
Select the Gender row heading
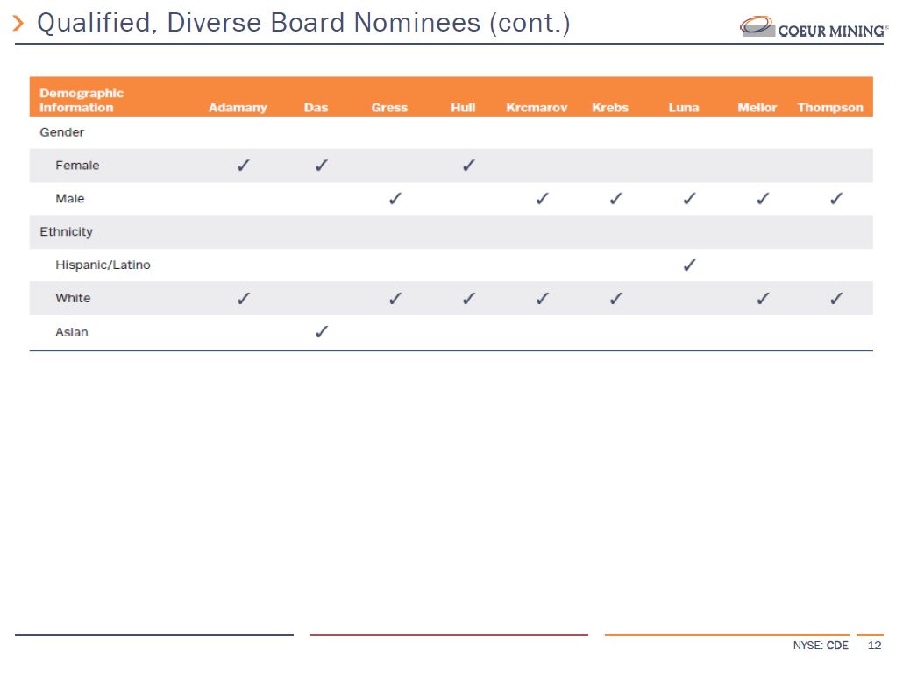(x=61, y=132)
